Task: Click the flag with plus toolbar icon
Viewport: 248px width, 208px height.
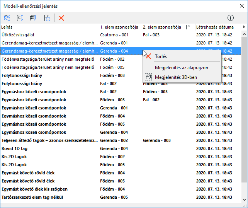Action: [x=47, y=18]
